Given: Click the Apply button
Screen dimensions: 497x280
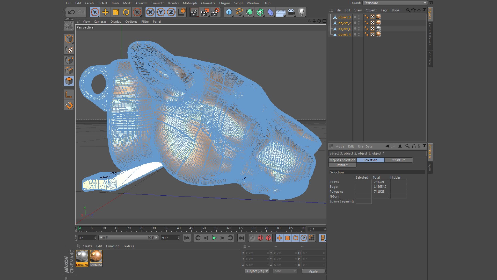Looking at the screenshot, I should [313, 271].
